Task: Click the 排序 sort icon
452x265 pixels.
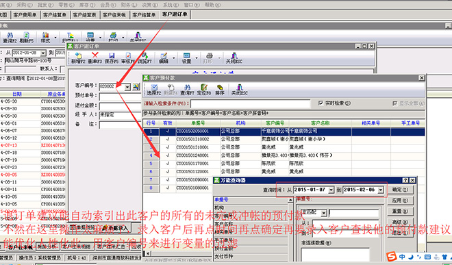Action: [220, 88]
